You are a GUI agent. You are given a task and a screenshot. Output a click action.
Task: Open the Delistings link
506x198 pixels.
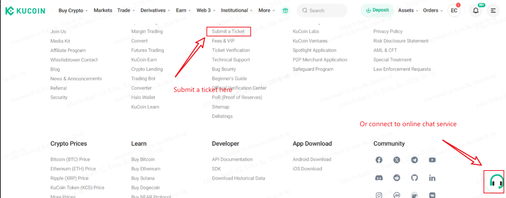[222, 116]
